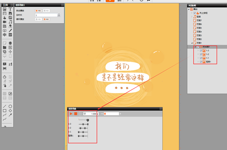Toggle checkbox of 背景1 layer
Screen dimensions: 227x150
(x=201, y=62)
